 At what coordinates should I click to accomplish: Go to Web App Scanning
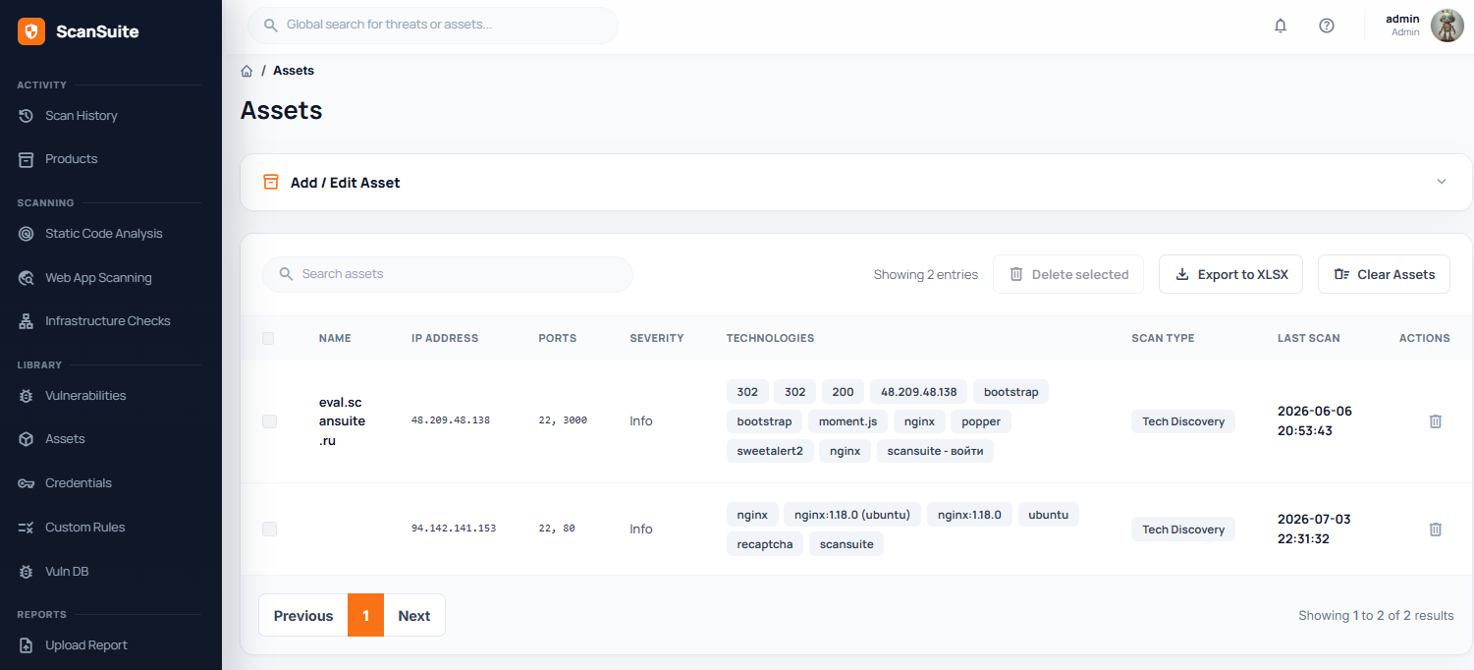point(98,278)
